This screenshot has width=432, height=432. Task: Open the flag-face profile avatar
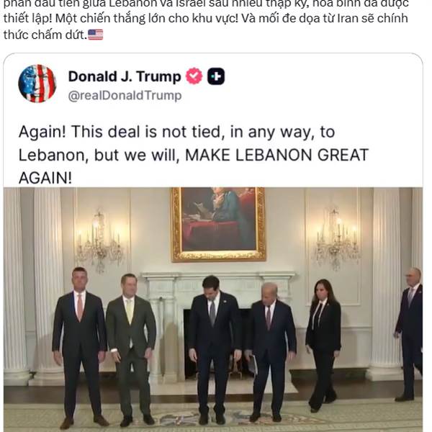coord(37,84)
